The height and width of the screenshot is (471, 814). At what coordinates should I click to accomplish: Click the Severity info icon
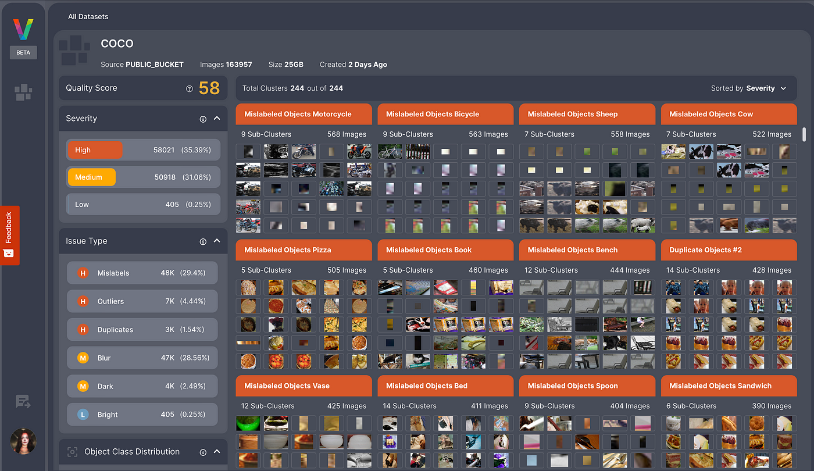(203, 119)
